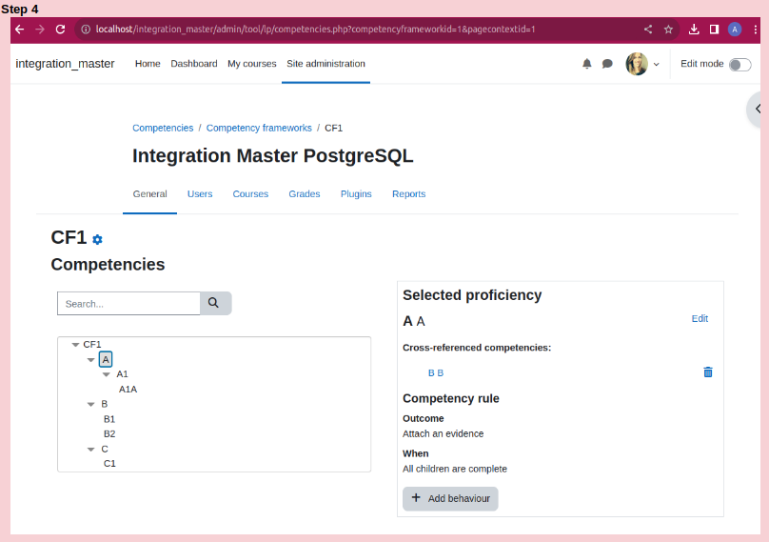Switch to the General tab
Viewport: 769px width, 542px height.
[149, 194]
